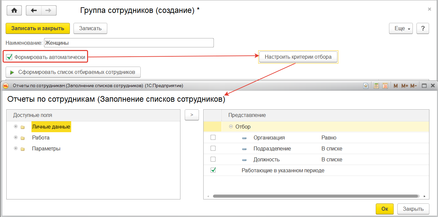Open the calculator icon in title bar
This screenshot has width=438, height=217.
point(376,86)
